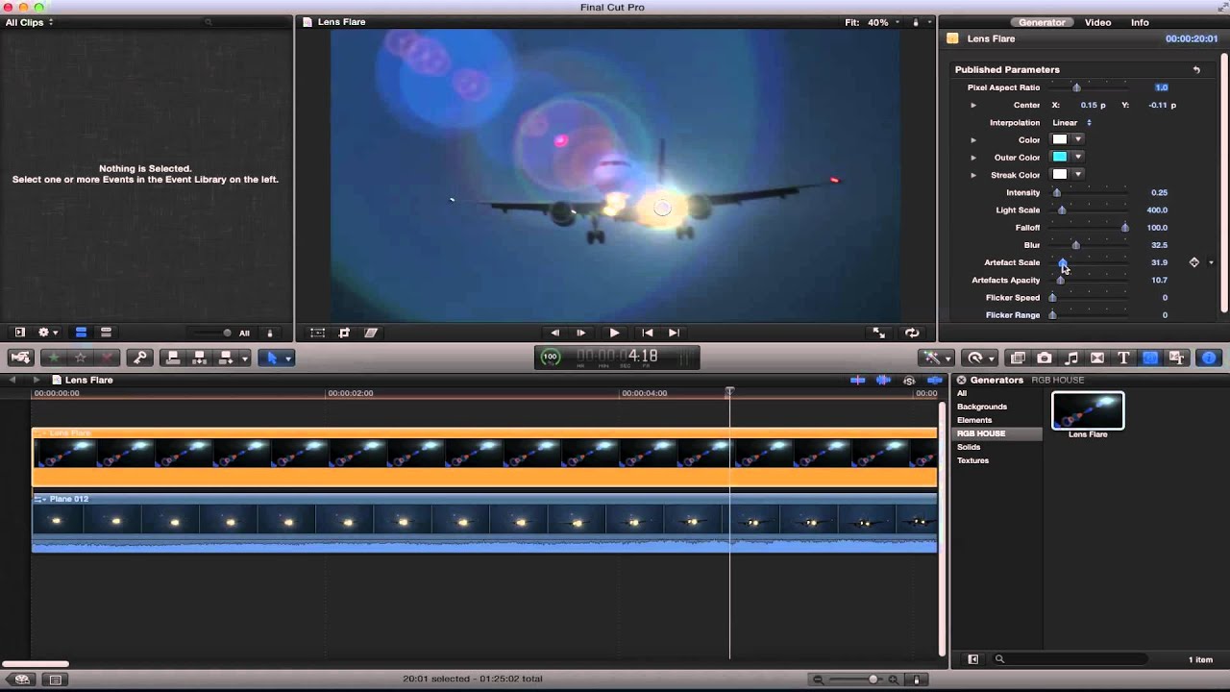Toggle the Generators browser button
The image size is (1230, 692).
tap(1150, 358)
